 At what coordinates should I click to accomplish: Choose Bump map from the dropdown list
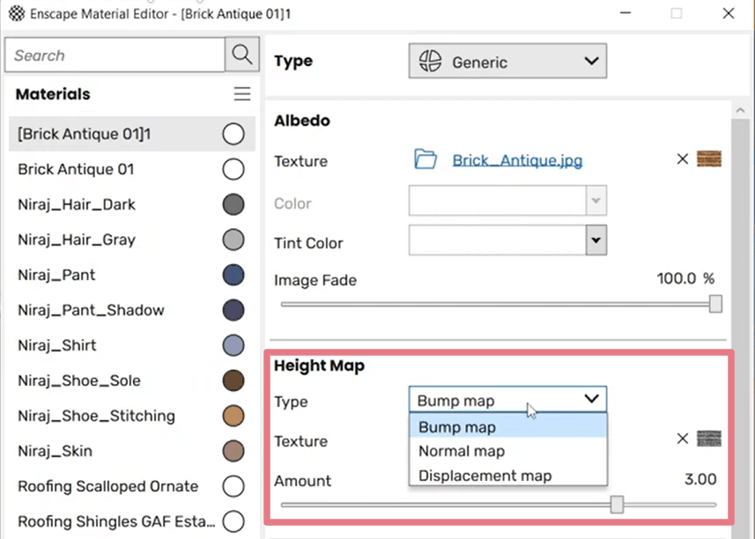[508, 427]
